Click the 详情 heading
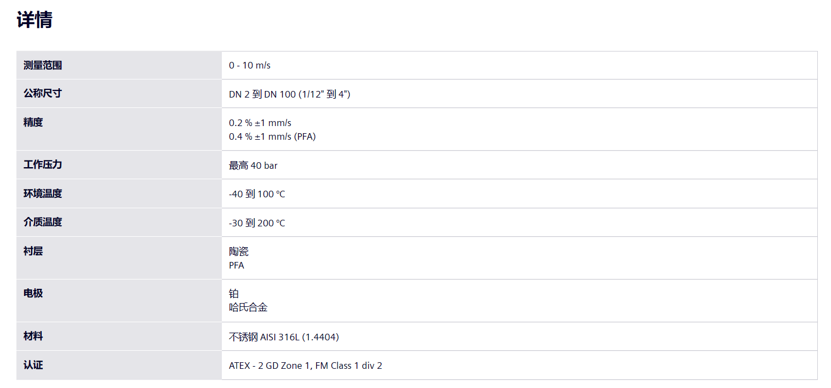831x388 pixels. point(35,20)
